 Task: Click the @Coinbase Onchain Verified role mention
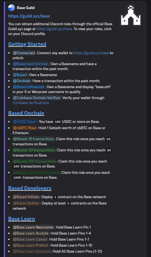[37, 98]
